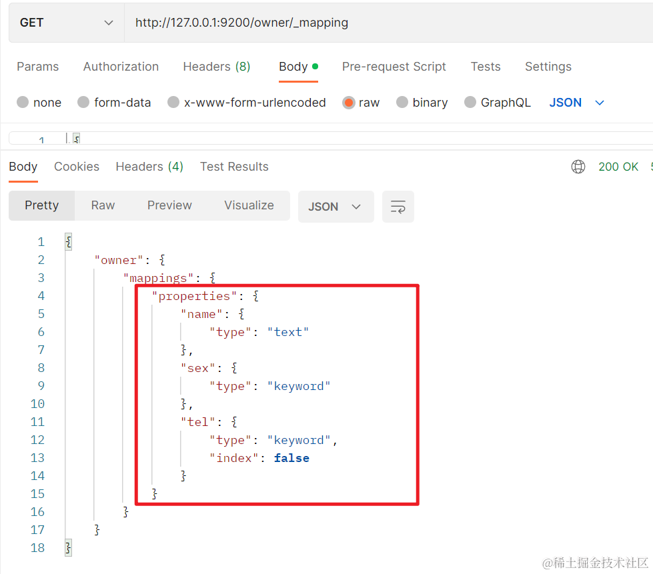Open the Authorization tab
Viewport: 653px width, 574px height.
pos(121,67)
